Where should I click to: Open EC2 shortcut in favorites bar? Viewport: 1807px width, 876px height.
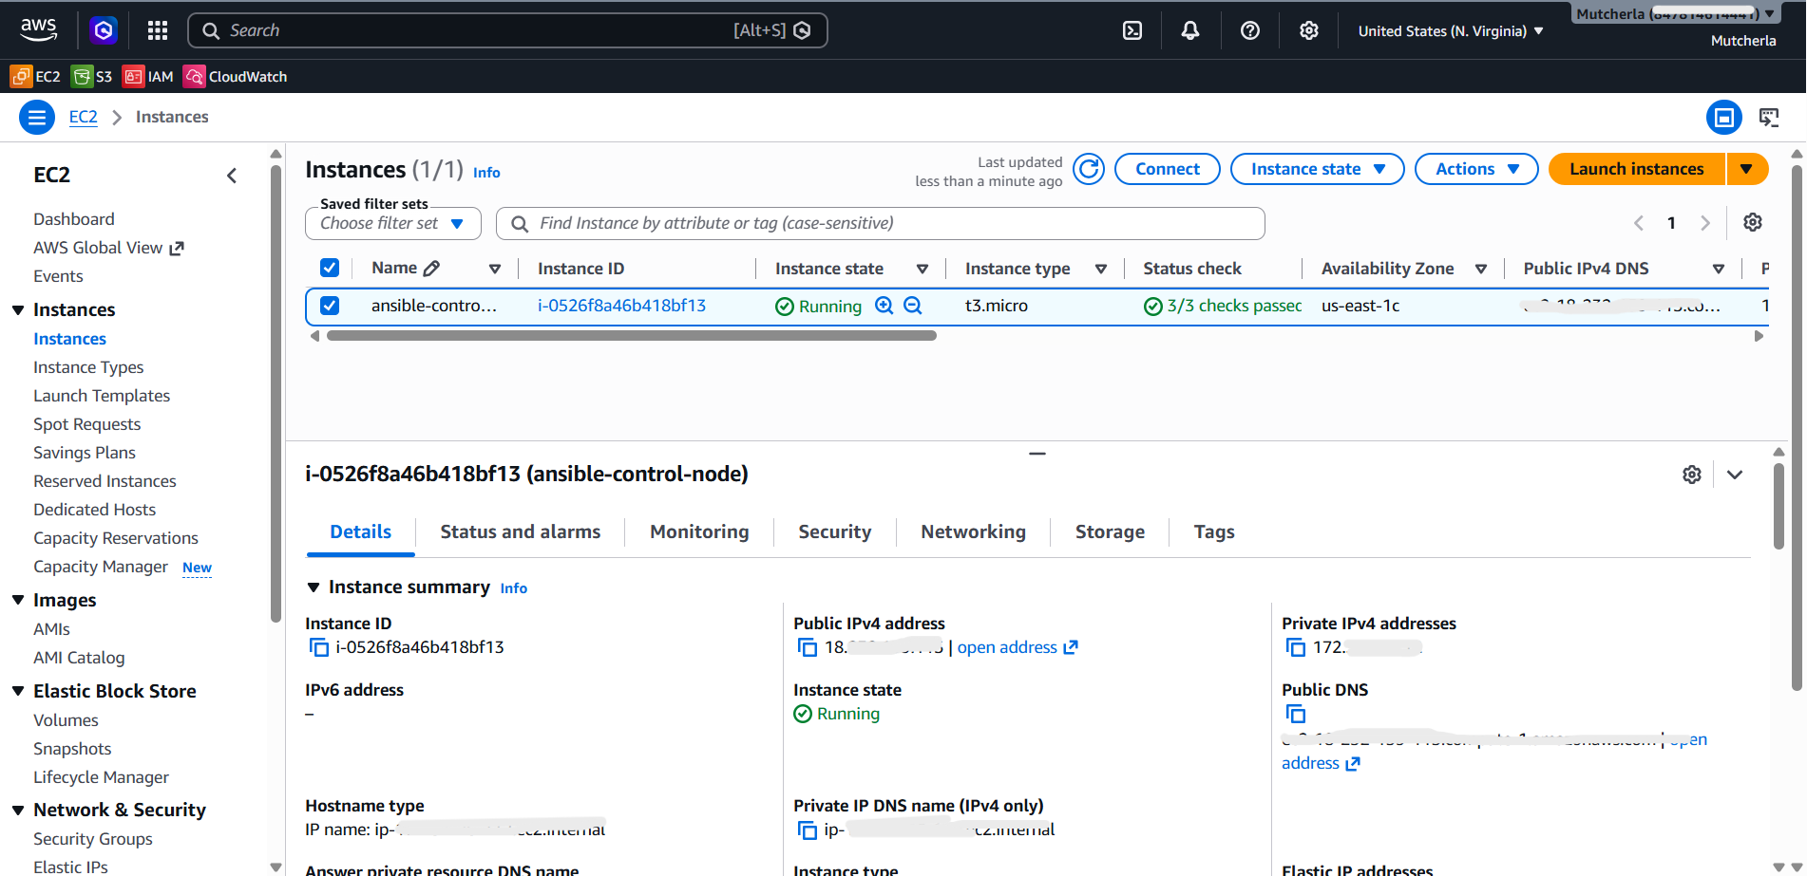[x=35, y=77]
